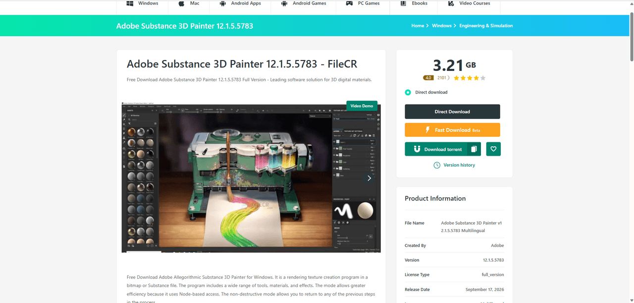Open the PC Games tab
The image size is (634, 303).
363,3
